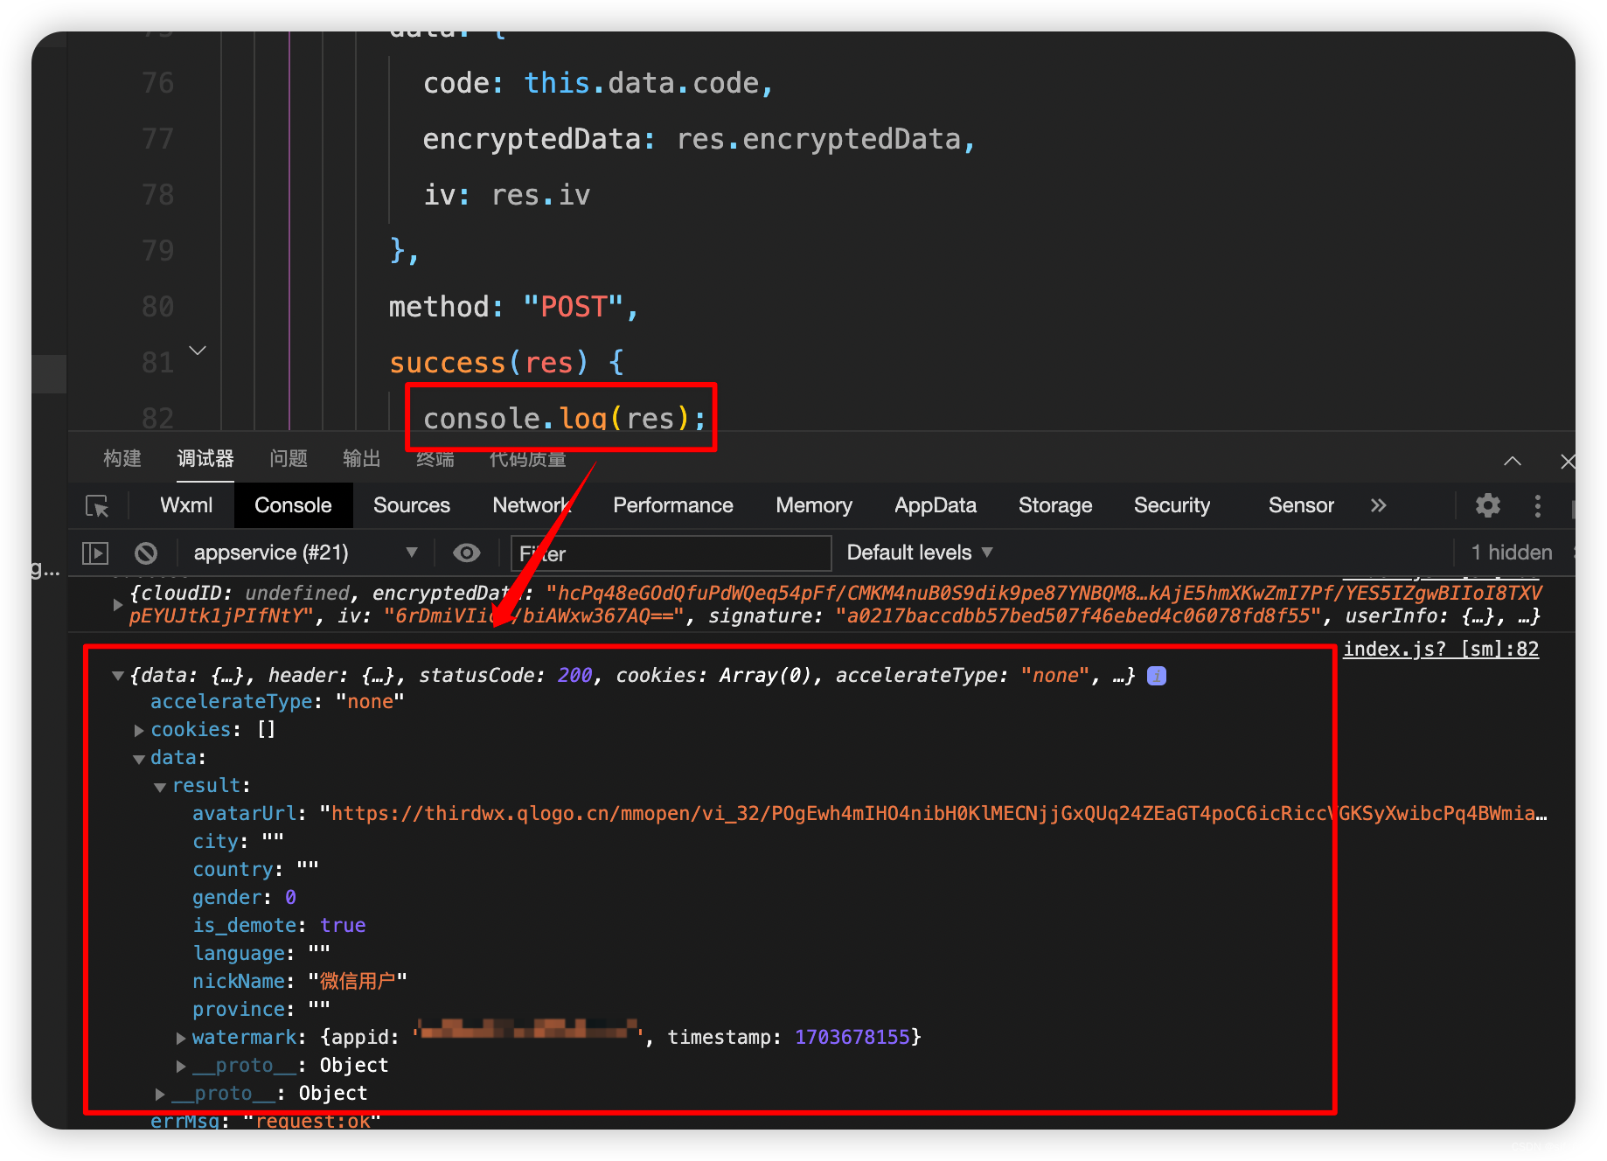Expand the outer __proto__: Object entry

point(160,1094)
